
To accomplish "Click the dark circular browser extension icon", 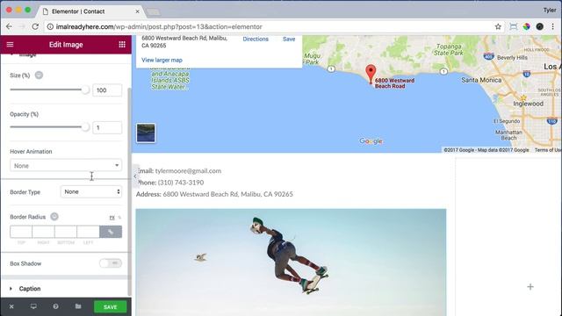I will pyautogui.click(x=540, y=26).
